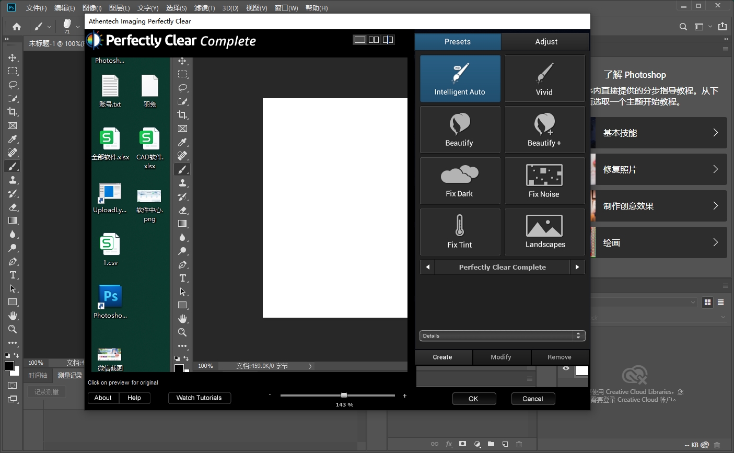Image resolution: width=734 pixels, height=453 pixels.
Task: Show Libraries items in grid view
Action: (x=708, y=303)
